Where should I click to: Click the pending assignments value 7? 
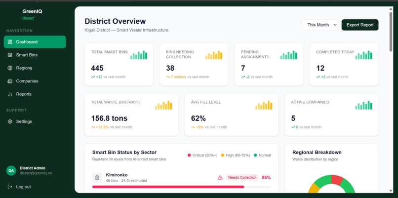[243, 68]
